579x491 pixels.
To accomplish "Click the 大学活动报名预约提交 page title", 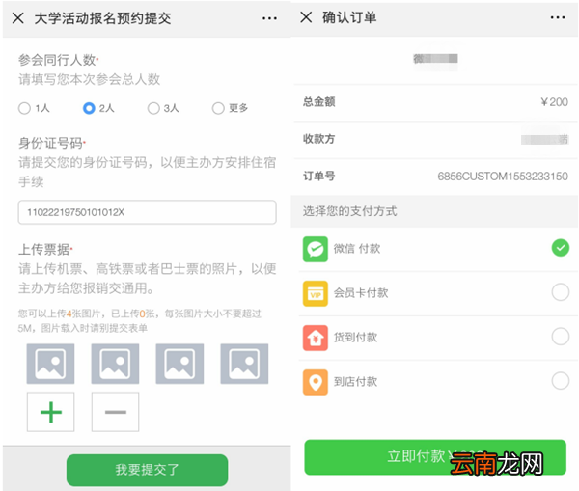I will (102, 18).
